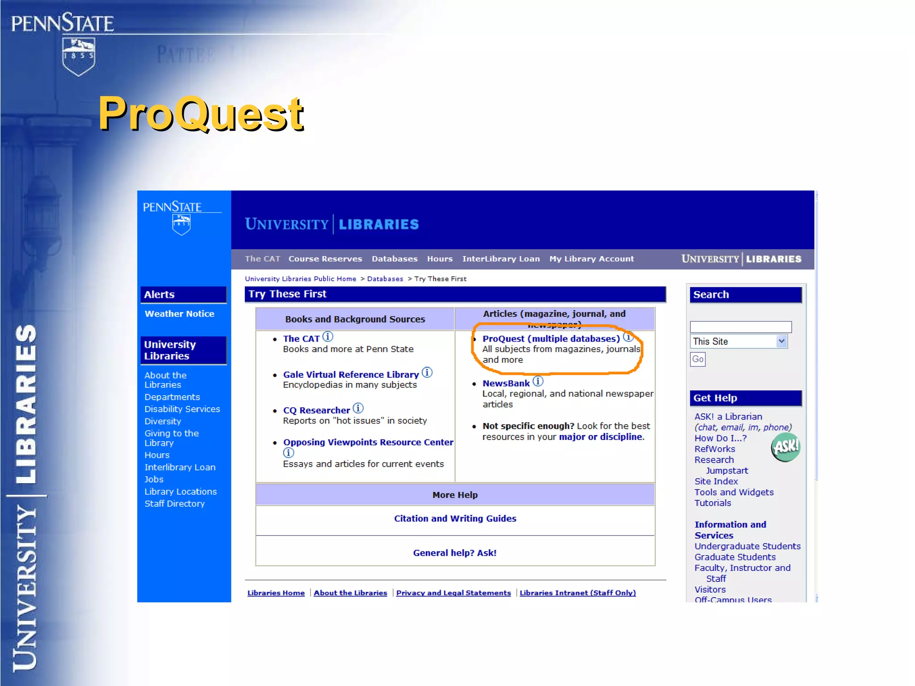Screen dimensions: 915x686
Task: Open Course Reserves in the navigation bar
Action: (325, 259)
